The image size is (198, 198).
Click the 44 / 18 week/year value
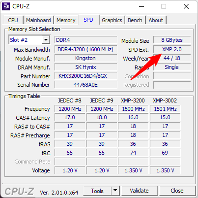tap(172, 58)
